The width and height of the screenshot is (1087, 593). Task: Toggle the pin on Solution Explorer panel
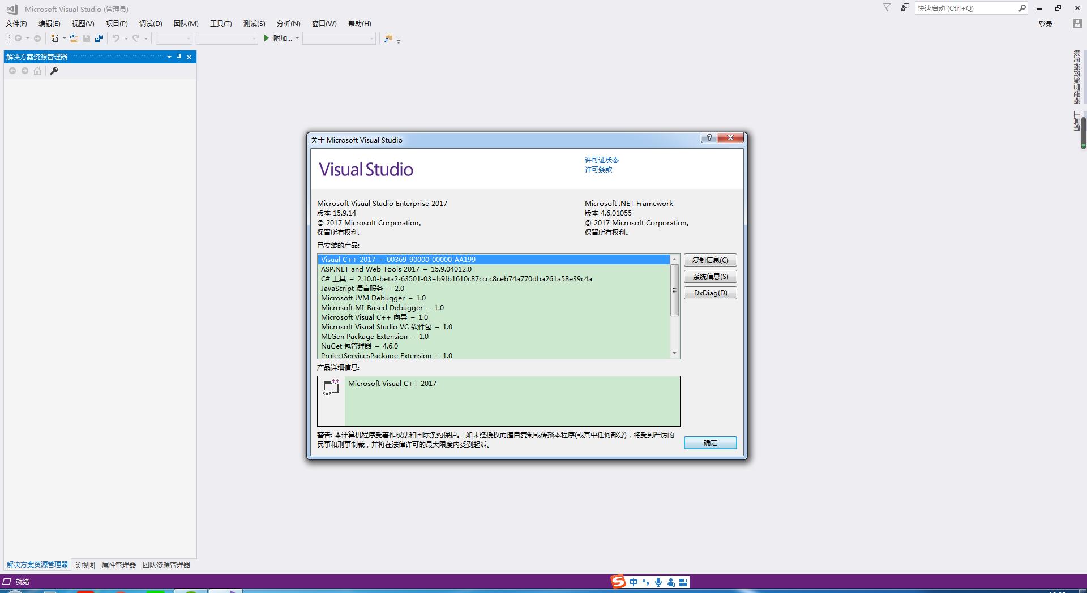(x=179, y=57)
